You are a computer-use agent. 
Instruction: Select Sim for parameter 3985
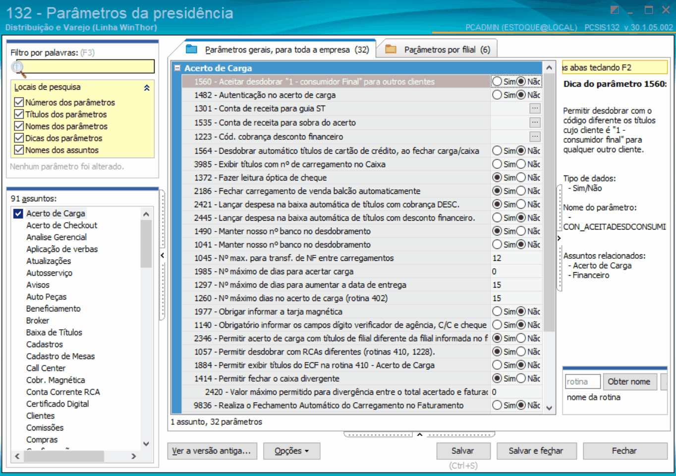[x=497, y=164]
